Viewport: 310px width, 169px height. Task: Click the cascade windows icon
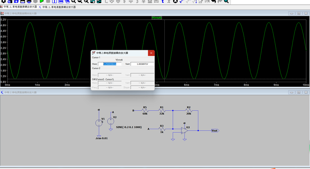(x=67, y=1)
